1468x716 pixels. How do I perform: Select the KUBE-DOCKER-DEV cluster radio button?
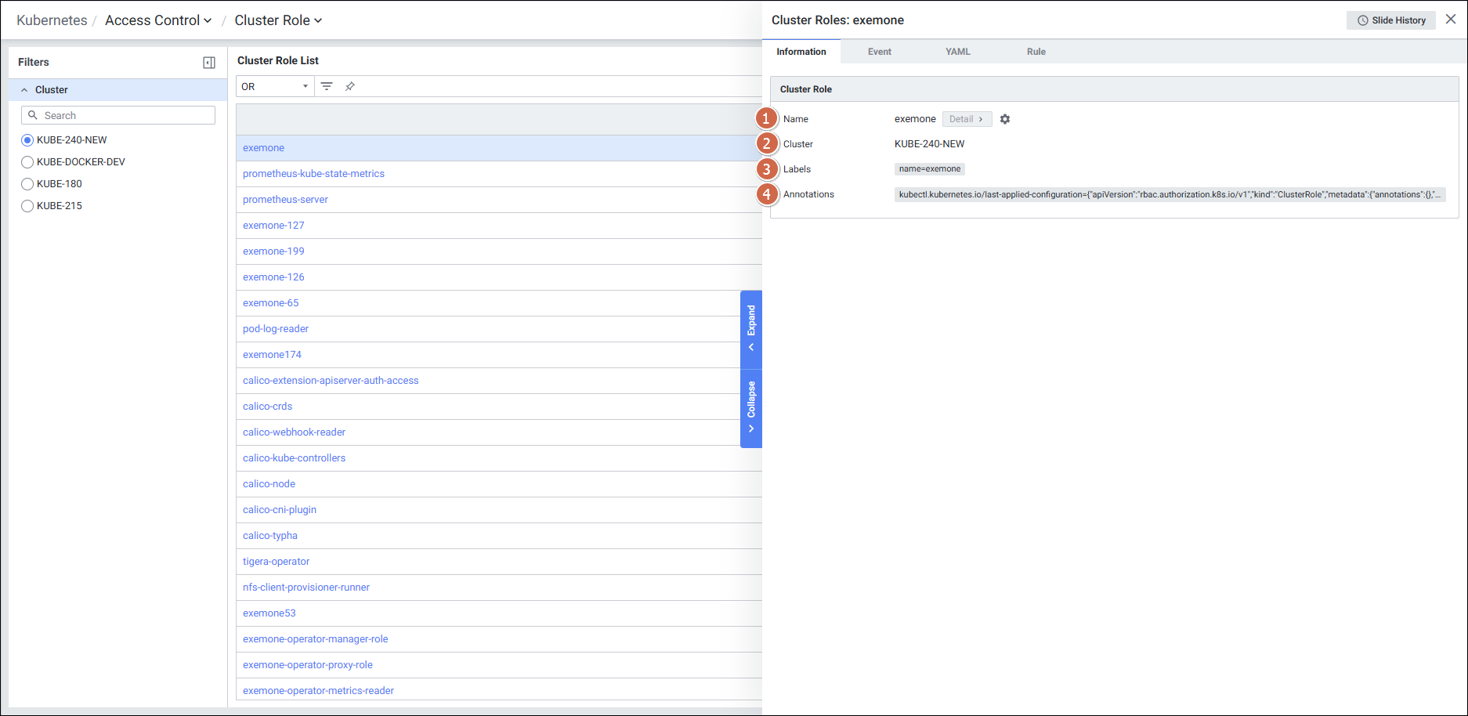(27, 162)
